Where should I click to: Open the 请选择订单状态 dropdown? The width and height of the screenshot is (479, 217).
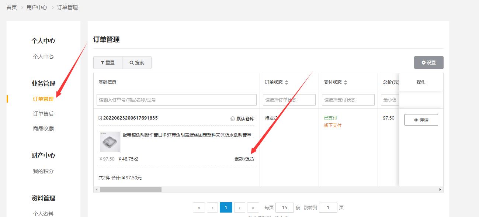289,100
